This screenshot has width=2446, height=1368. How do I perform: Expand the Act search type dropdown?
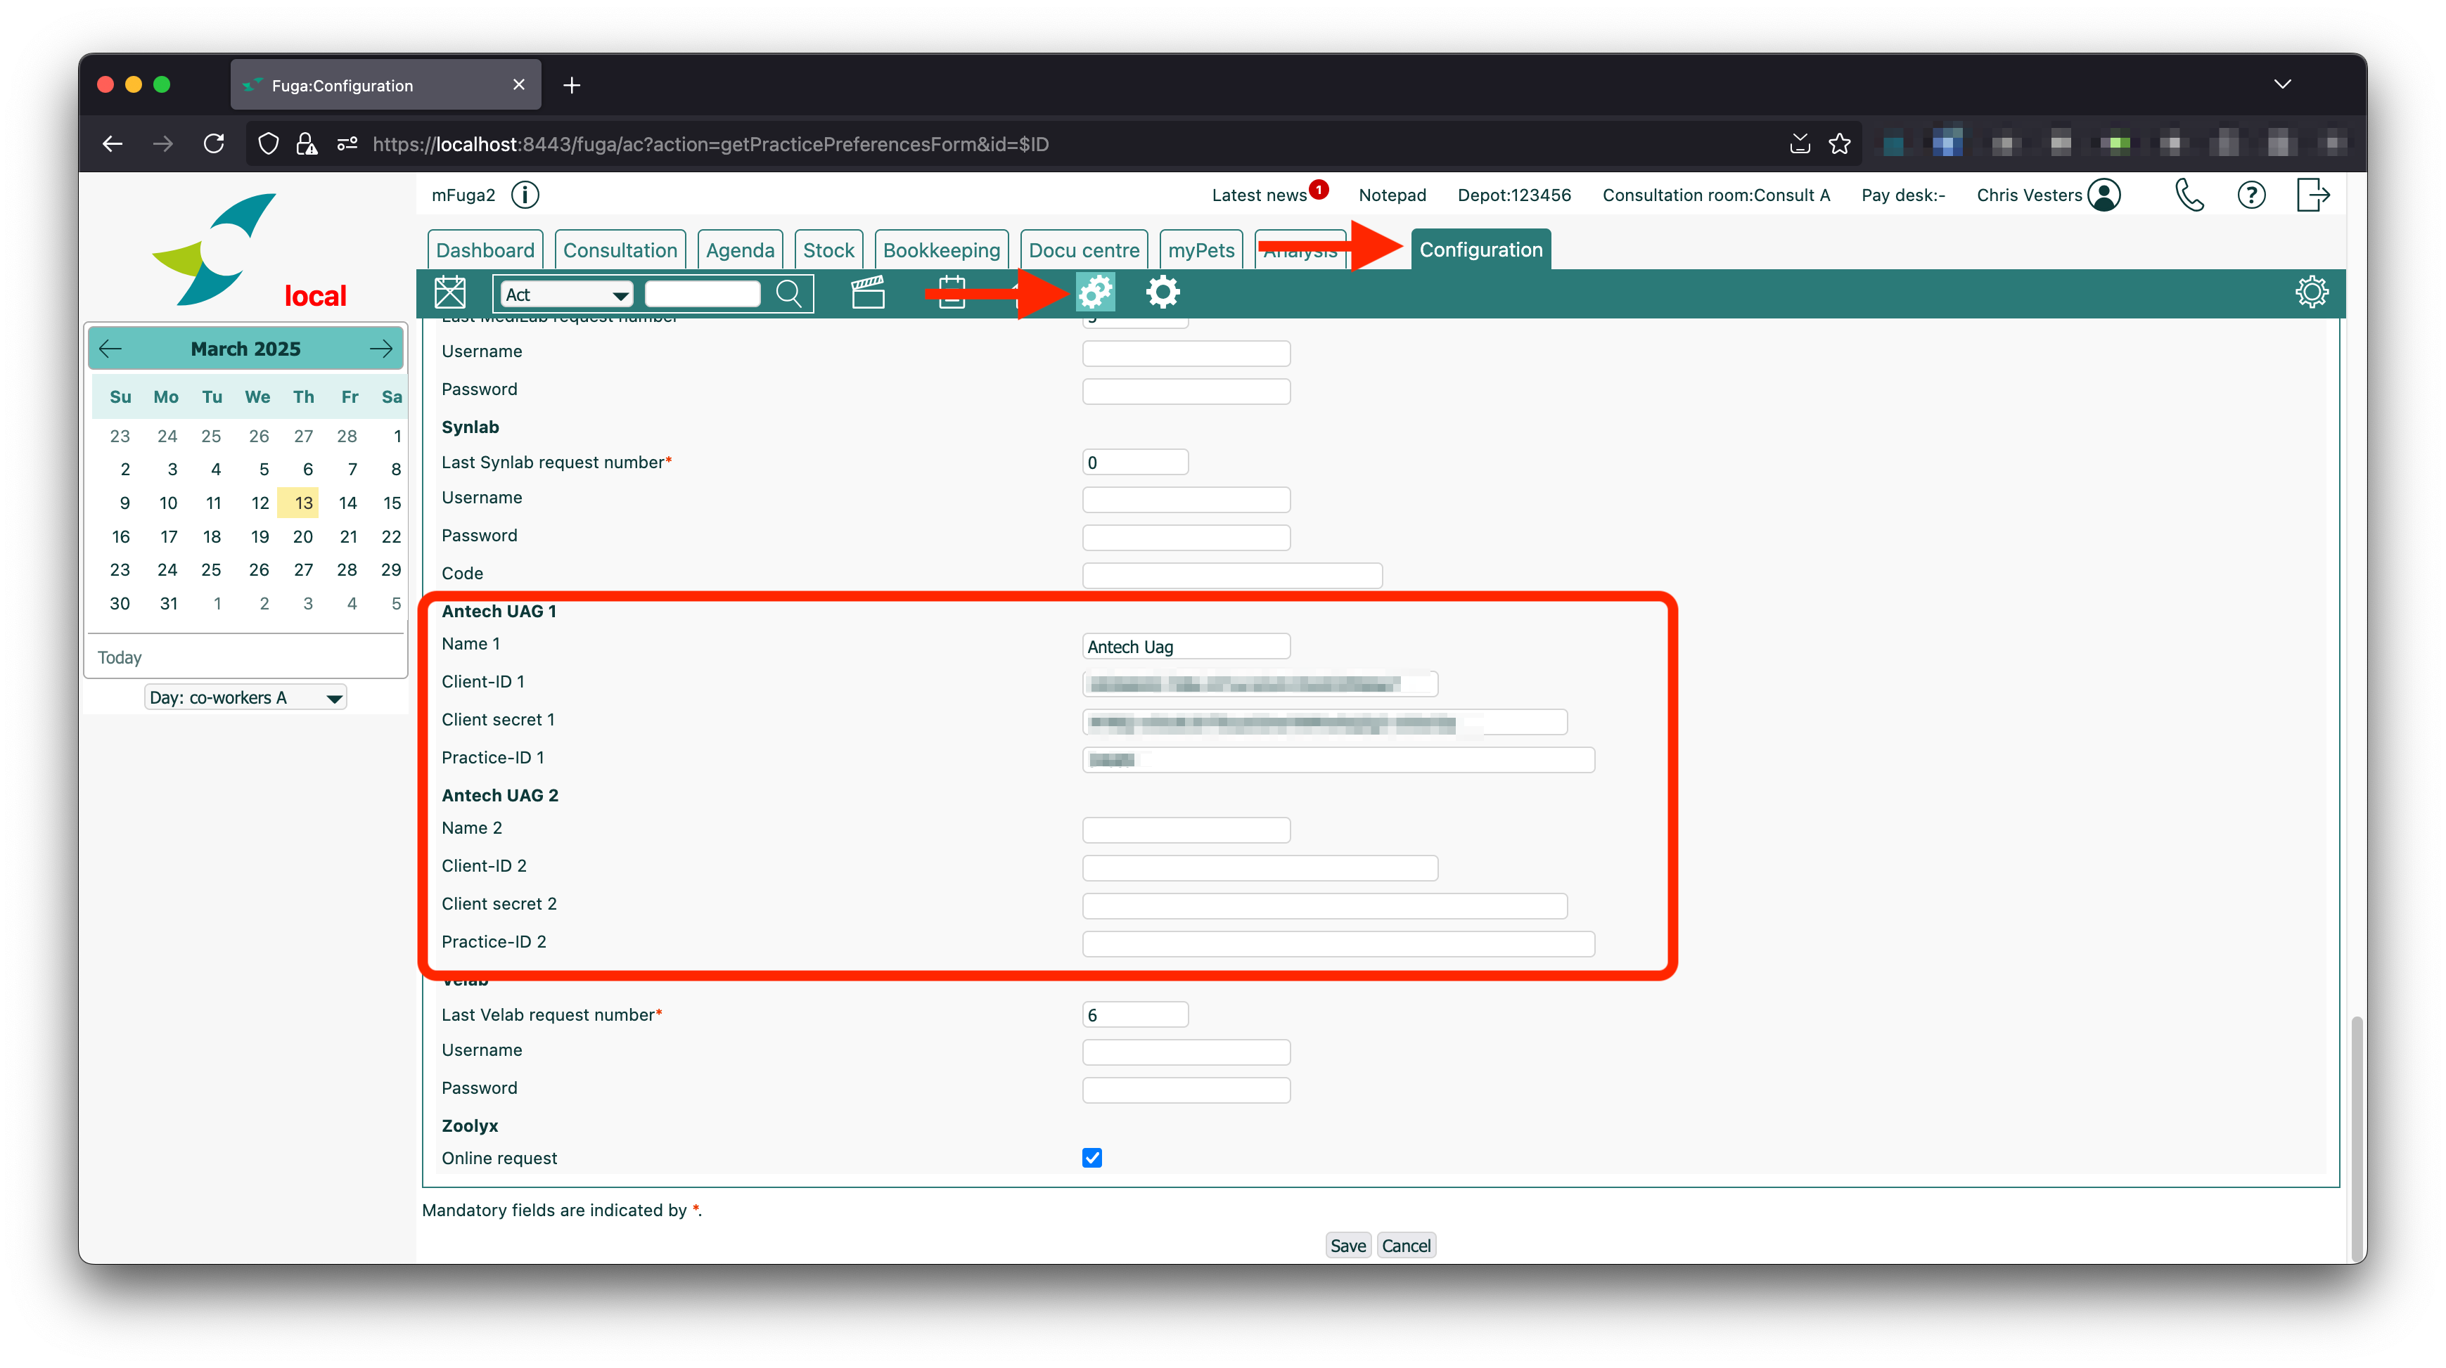(567, 295)
